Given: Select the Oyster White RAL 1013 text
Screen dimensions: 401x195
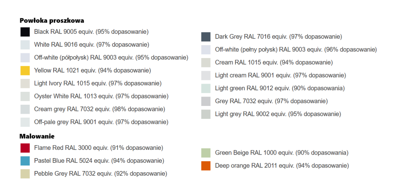Looking at the screenshot, I should tap(101, 96).
